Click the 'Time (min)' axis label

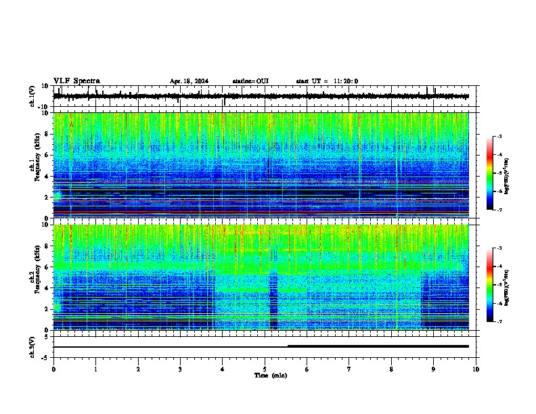(271, 375)
